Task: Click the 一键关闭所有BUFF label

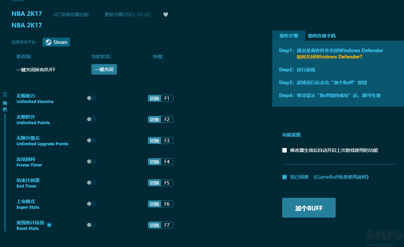Action: point(36,70)
